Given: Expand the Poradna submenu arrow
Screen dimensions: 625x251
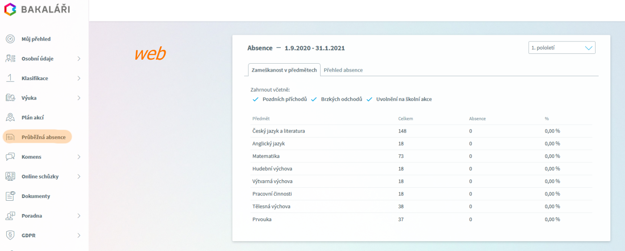Looking at the screenshot, I should click(79, 216).
